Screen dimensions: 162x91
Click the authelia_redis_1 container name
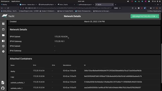coord(16,88)
